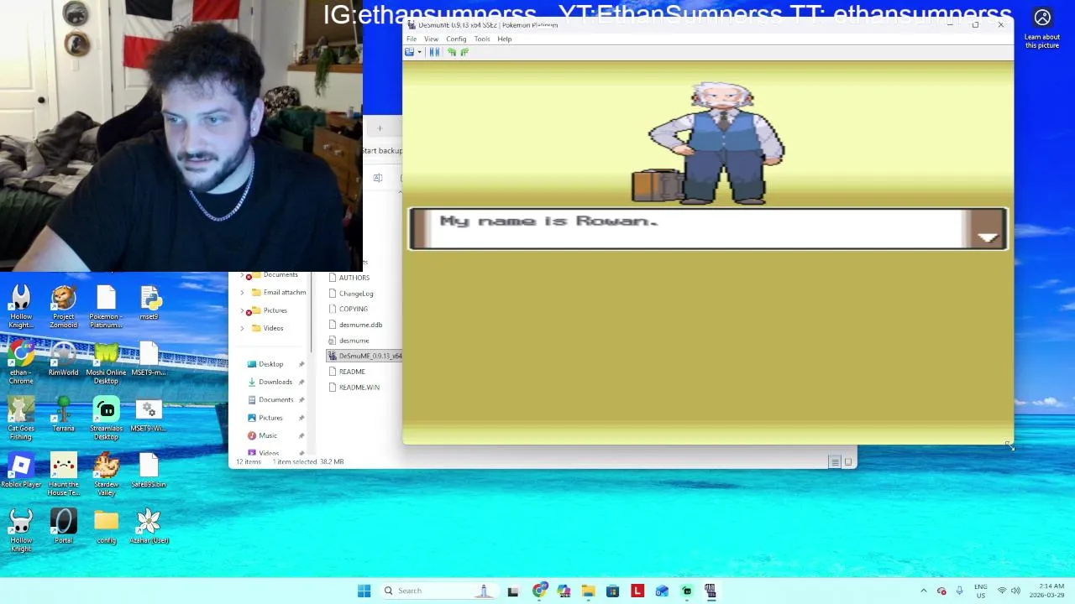
Task: Open Microsoft Store from the taskbar
Action: tap(612, 591)
